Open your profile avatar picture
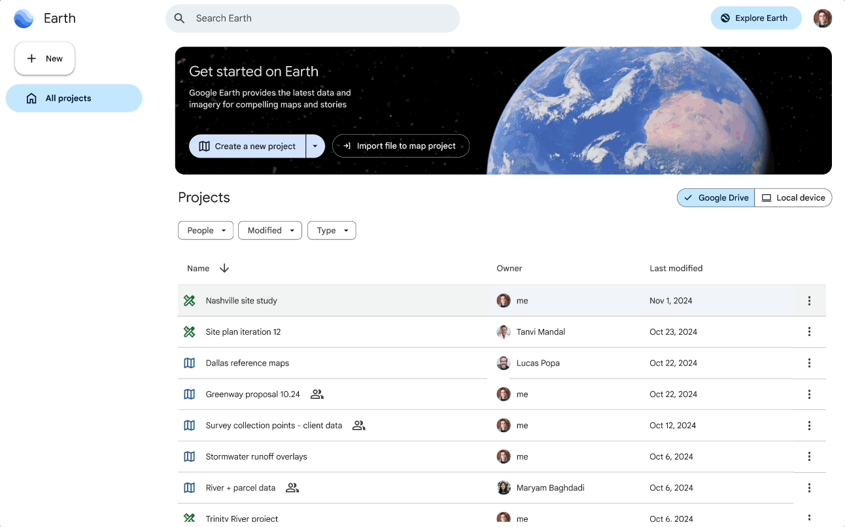845x527 pixels. tap(823, 18)
